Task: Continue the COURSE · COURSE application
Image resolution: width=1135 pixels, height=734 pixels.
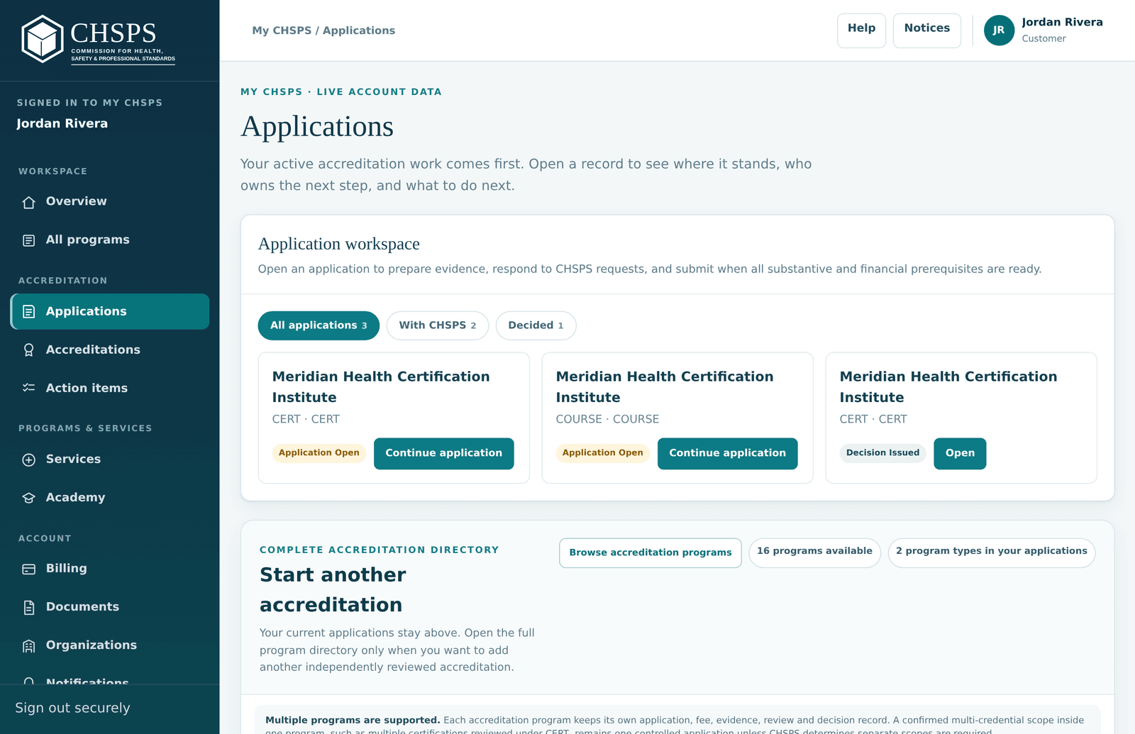Action: tap(727, 453)
